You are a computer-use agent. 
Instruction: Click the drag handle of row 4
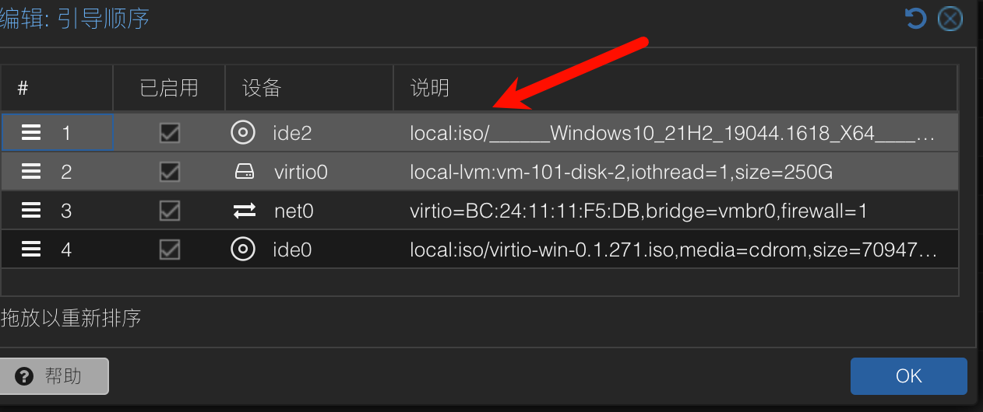pos(31,250)
